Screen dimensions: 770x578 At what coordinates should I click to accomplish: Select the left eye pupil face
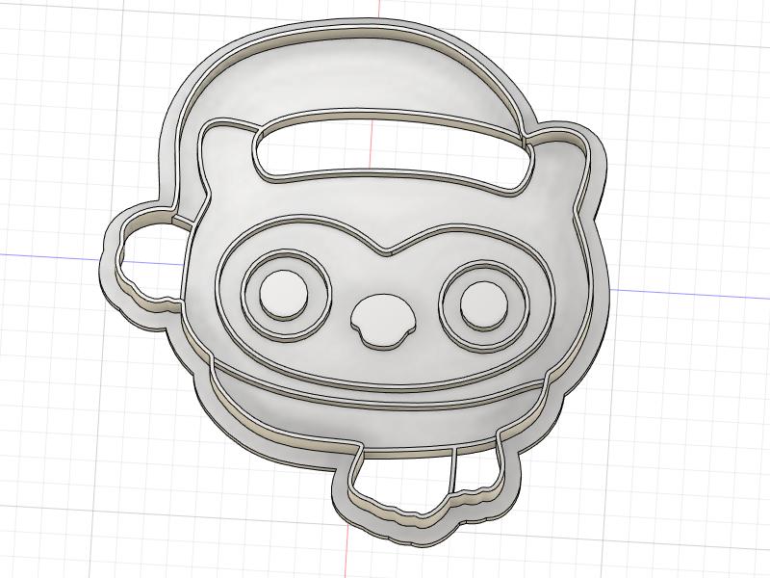pos(284,293)
